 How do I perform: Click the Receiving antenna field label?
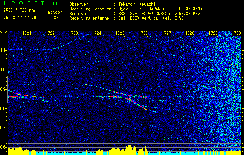click(x=89, y=18)
